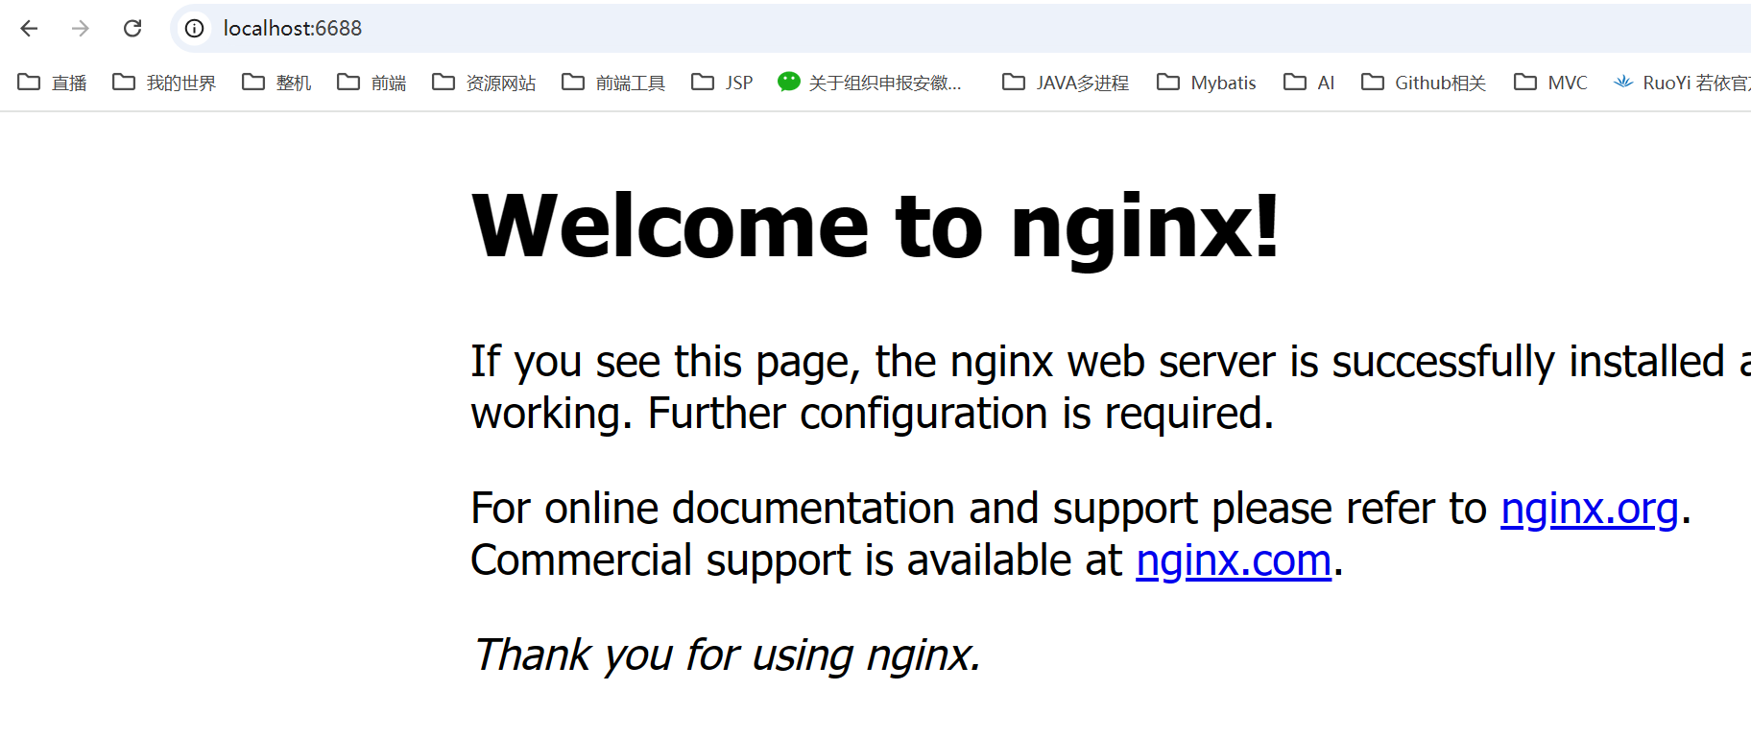Screen dimensions: 1751x738
Task: Focus the address bar showing localhost:6688
Action: [x=960, y=29]
